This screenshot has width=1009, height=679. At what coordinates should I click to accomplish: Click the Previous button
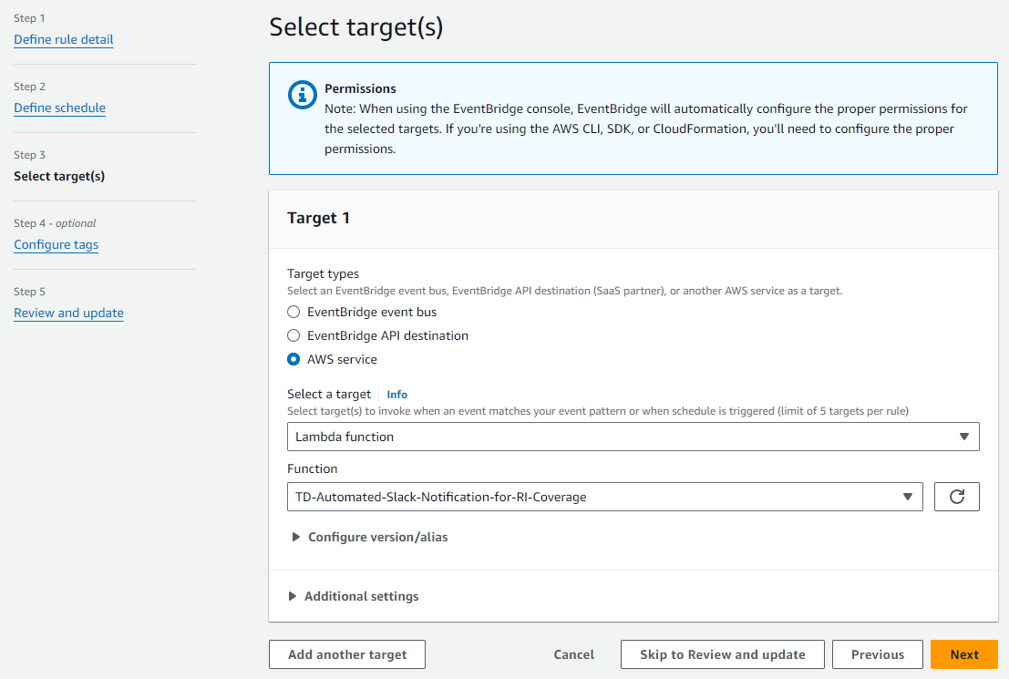point(878,654)
